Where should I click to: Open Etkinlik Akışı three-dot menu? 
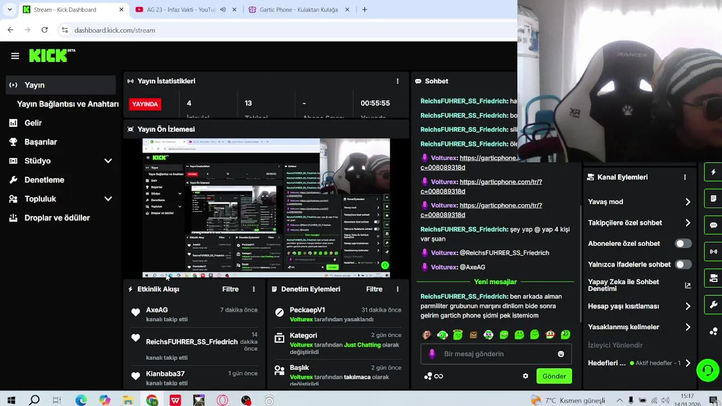(x=254, y=289)
